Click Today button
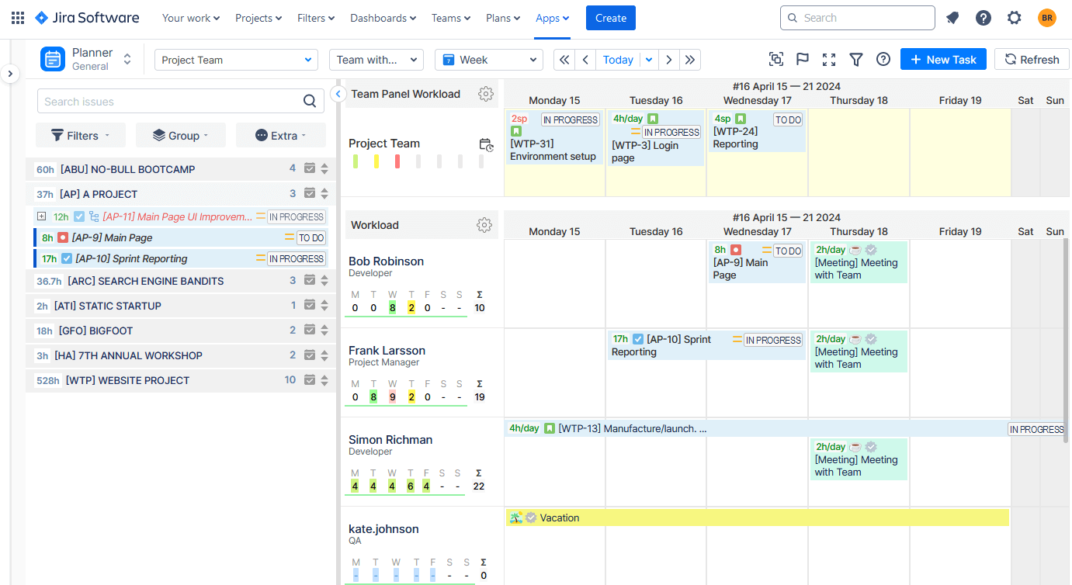 coord(618,60)
